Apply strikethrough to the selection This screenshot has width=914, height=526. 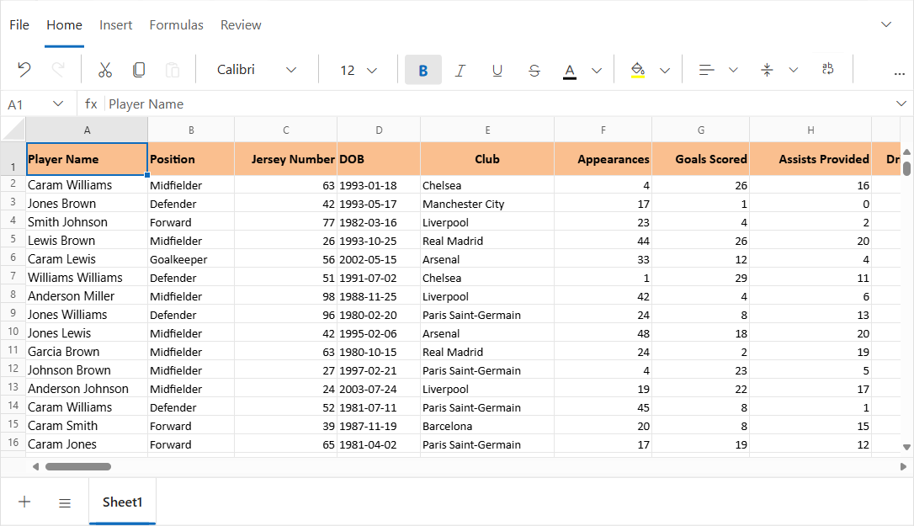[534, 70]
